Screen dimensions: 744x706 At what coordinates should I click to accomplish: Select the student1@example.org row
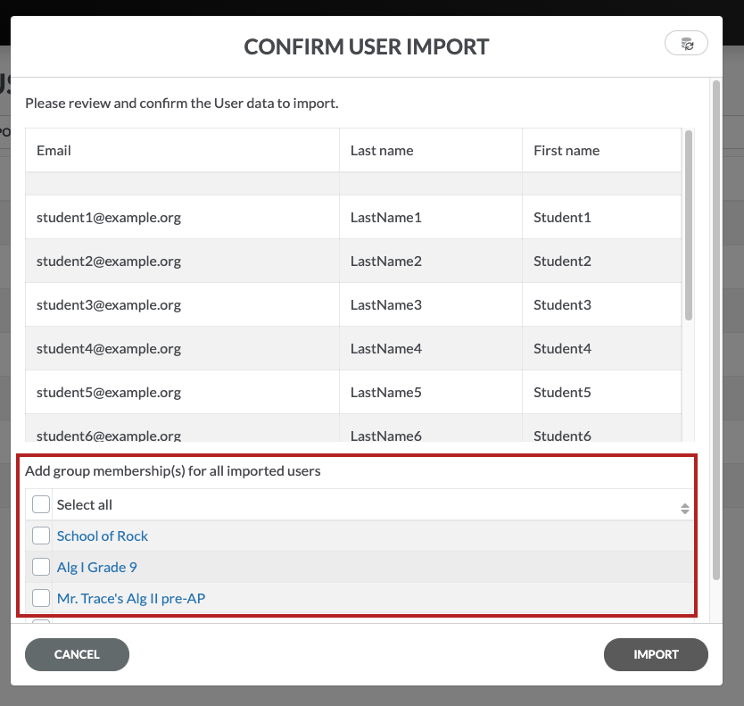pyautogui.click(x=109, y=218)
